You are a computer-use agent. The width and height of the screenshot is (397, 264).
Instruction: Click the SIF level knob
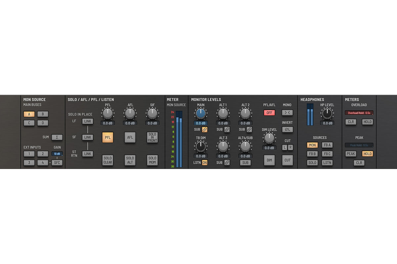click(152, 114)
